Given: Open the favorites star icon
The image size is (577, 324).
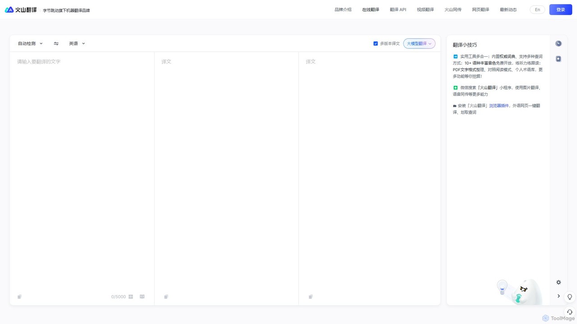Looking at the screenshot, I should coord(559,59).
